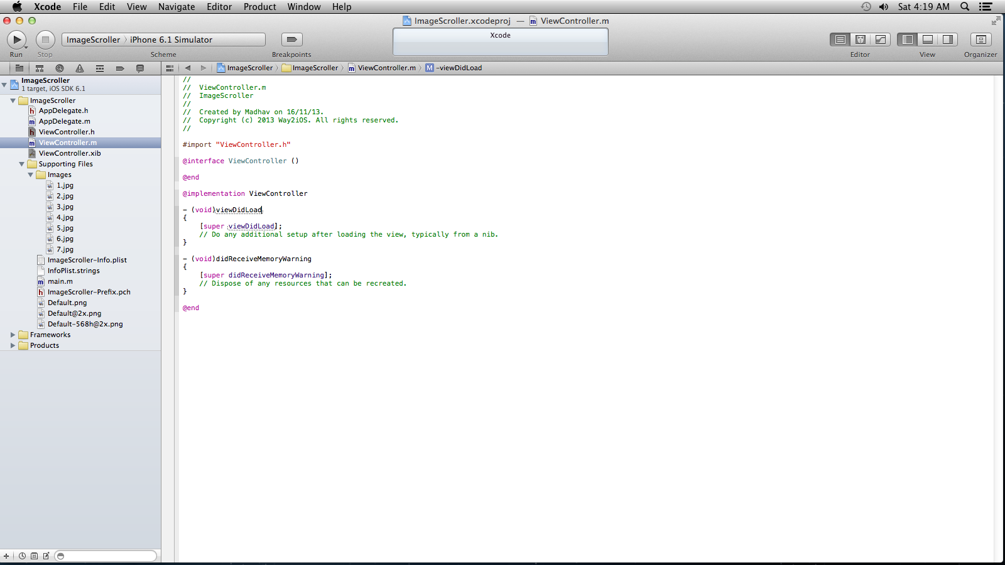Select ImageScroller-Prefix.pch file
1005x565 pixels.
point(89,292)
